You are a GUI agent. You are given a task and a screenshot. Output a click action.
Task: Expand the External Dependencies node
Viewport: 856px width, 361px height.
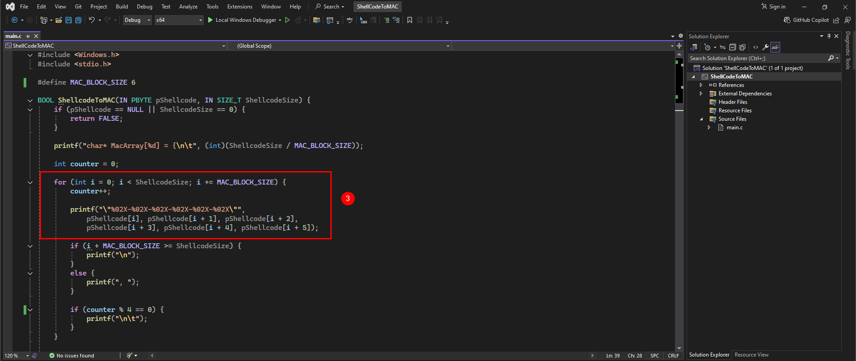(x=701, y=94)
